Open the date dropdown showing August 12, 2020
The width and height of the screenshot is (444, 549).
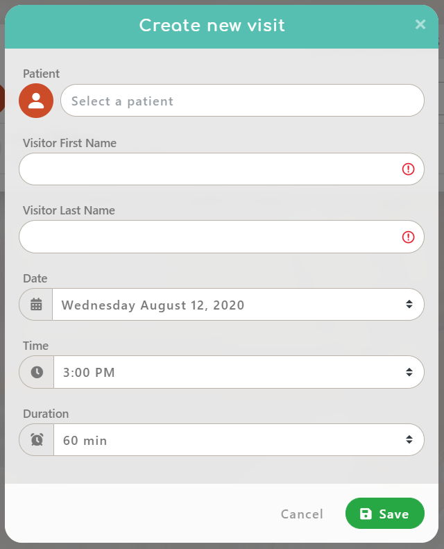click(x=229, y=305)
